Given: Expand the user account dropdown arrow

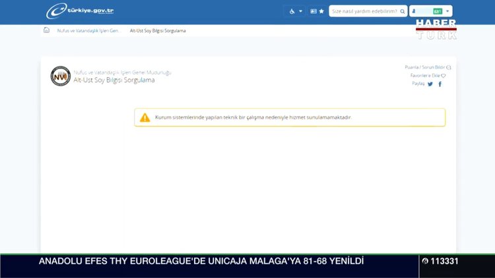Looking at the screenshot, I should click(x=447, y=11).
